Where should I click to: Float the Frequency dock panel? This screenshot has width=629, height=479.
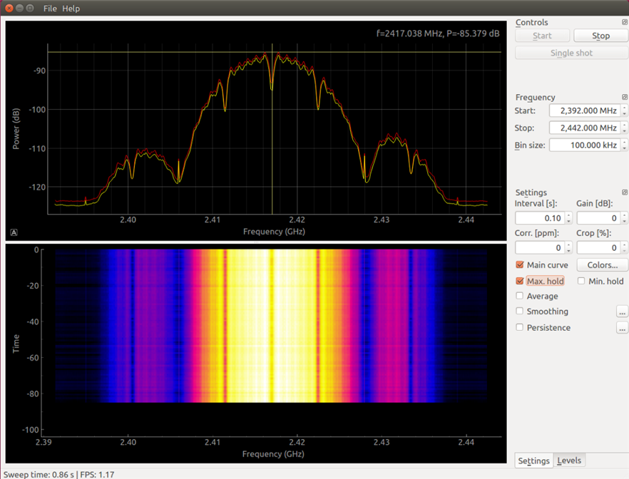(x=625, y=97)
